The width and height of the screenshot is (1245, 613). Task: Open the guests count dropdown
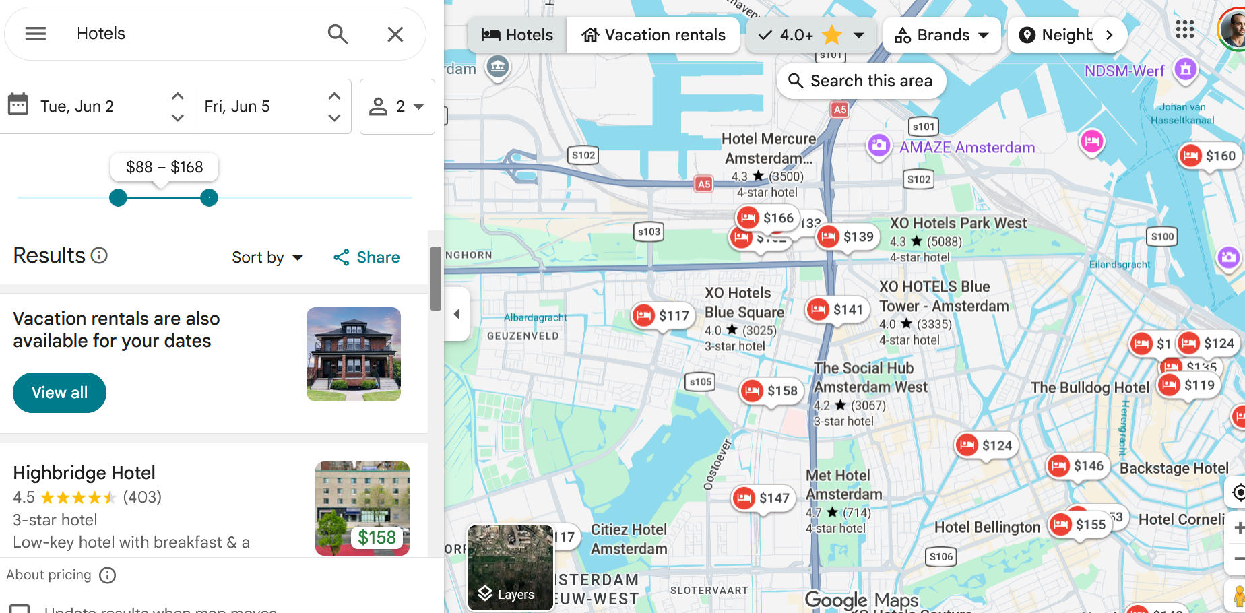coord(397,106)
